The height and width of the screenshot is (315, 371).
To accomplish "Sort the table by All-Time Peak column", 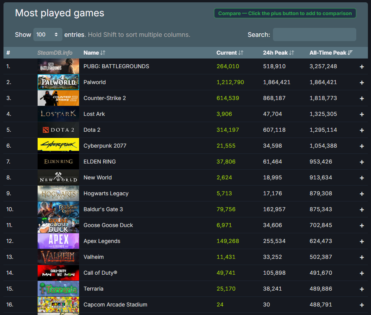I will tap(331, 53).
